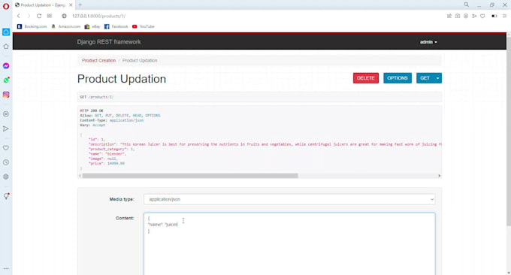
Task: Click the "HTTP 200 OK" status text
Action: (x=92, y=110)
